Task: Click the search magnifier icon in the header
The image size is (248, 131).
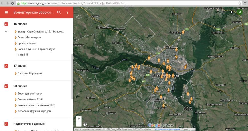Action: (59, 12)
